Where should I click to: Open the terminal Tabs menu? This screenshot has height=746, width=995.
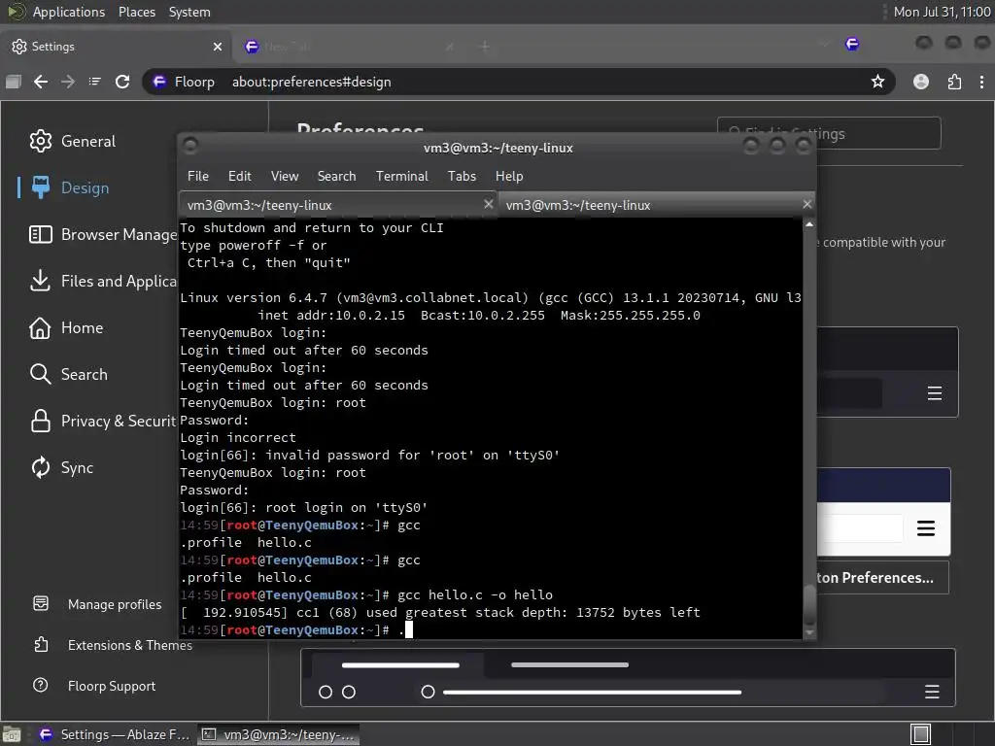462,177
